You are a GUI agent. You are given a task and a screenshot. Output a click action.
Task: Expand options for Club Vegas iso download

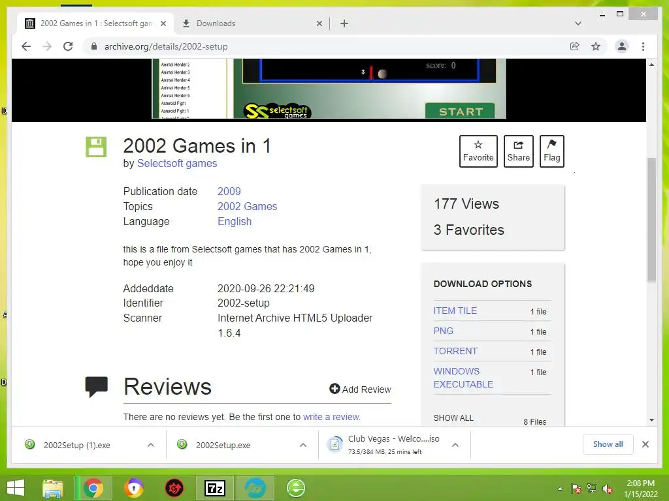pyautogui.click(x=455, y=445)
